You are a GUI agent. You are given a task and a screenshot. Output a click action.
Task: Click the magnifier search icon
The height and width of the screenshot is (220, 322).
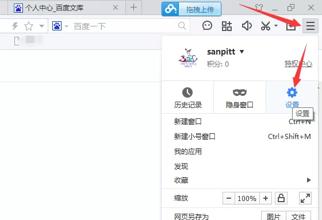(182, 26)
